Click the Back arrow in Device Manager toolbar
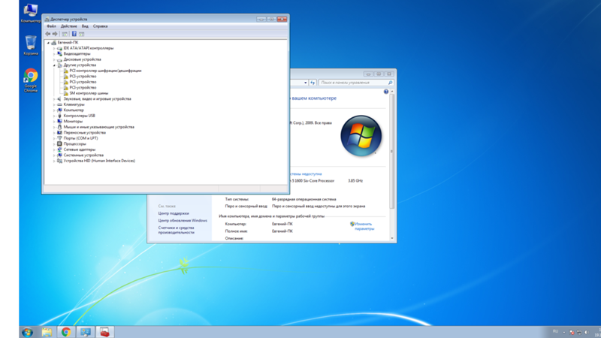Screen dimensions: 601x338 pyautogui.click(x=48, y=34)
